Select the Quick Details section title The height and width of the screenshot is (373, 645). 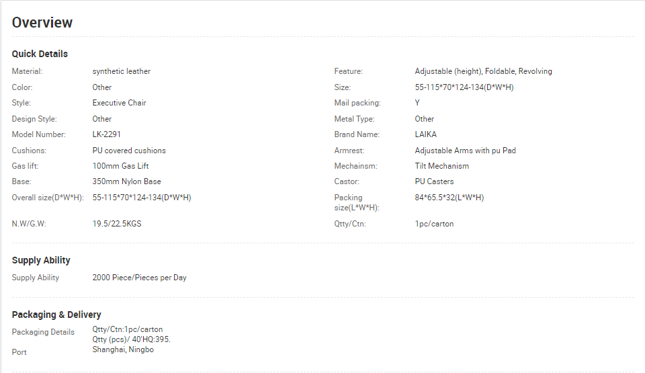click(40, 54)
